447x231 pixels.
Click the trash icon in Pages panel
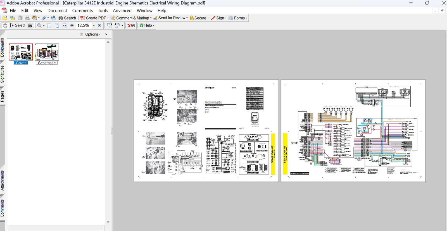tap(81, 34)
